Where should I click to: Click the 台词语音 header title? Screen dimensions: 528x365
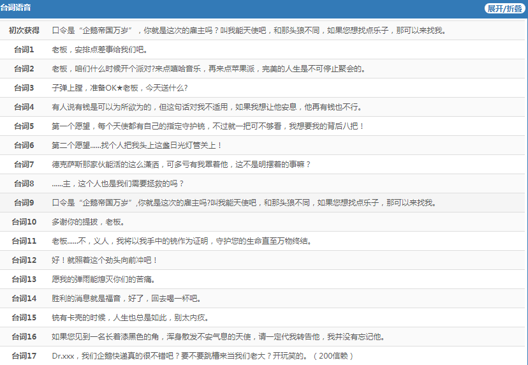click(16, 8)
